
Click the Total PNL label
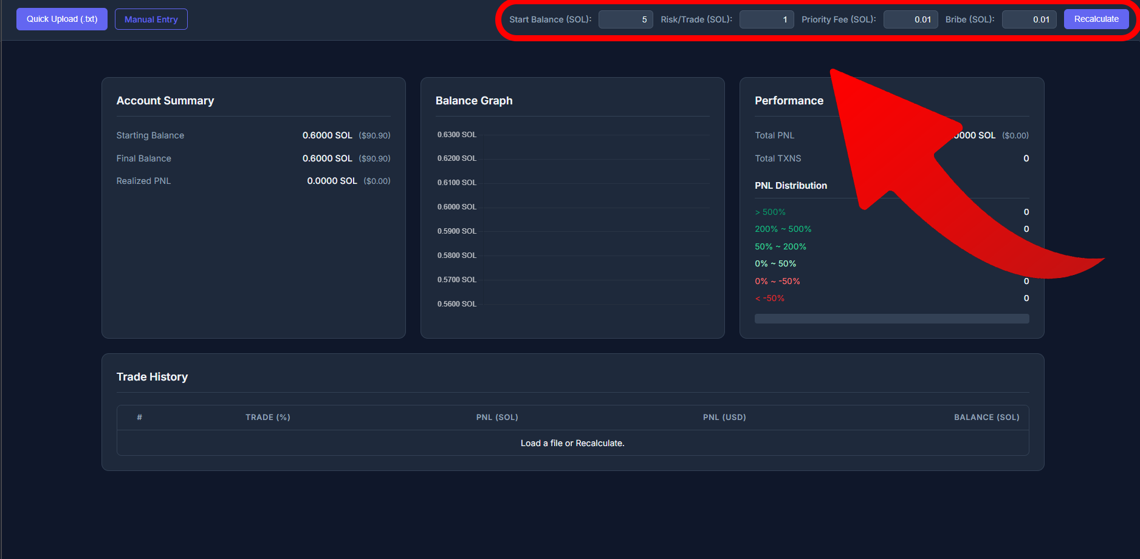[x=774, y=135]
